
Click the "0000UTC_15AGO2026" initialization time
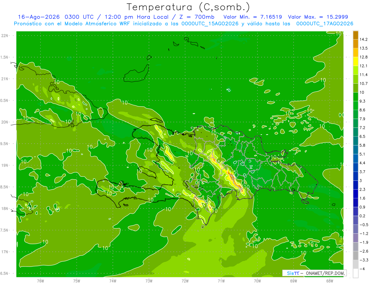(x=210, y=24)
